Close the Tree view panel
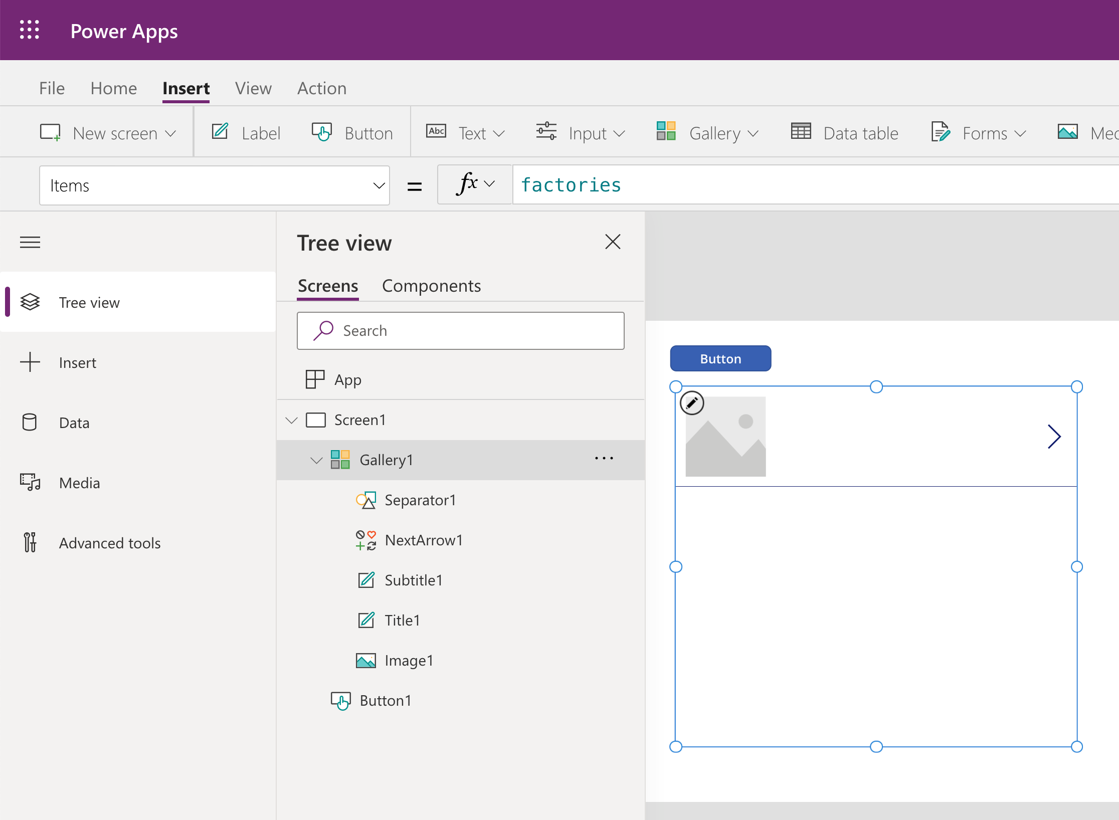The height and width of the screenshot is (820, 1119). tap(613, 242)
